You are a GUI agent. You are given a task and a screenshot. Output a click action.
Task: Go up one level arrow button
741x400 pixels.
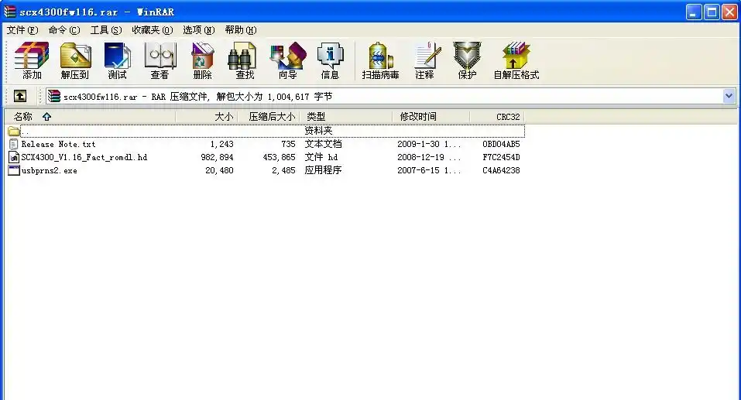click(20, 97)
